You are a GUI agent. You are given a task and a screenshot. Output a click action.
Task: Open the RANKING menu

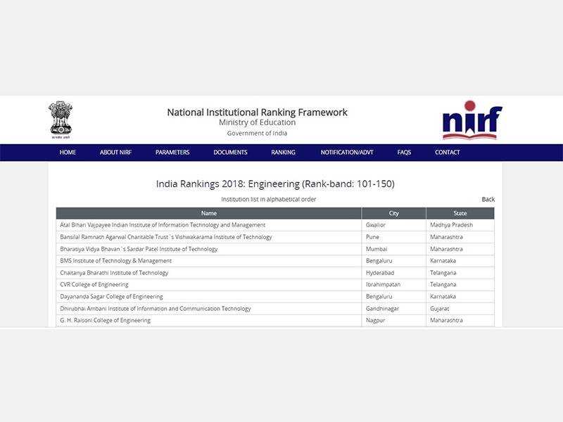[x=283, y=152]
